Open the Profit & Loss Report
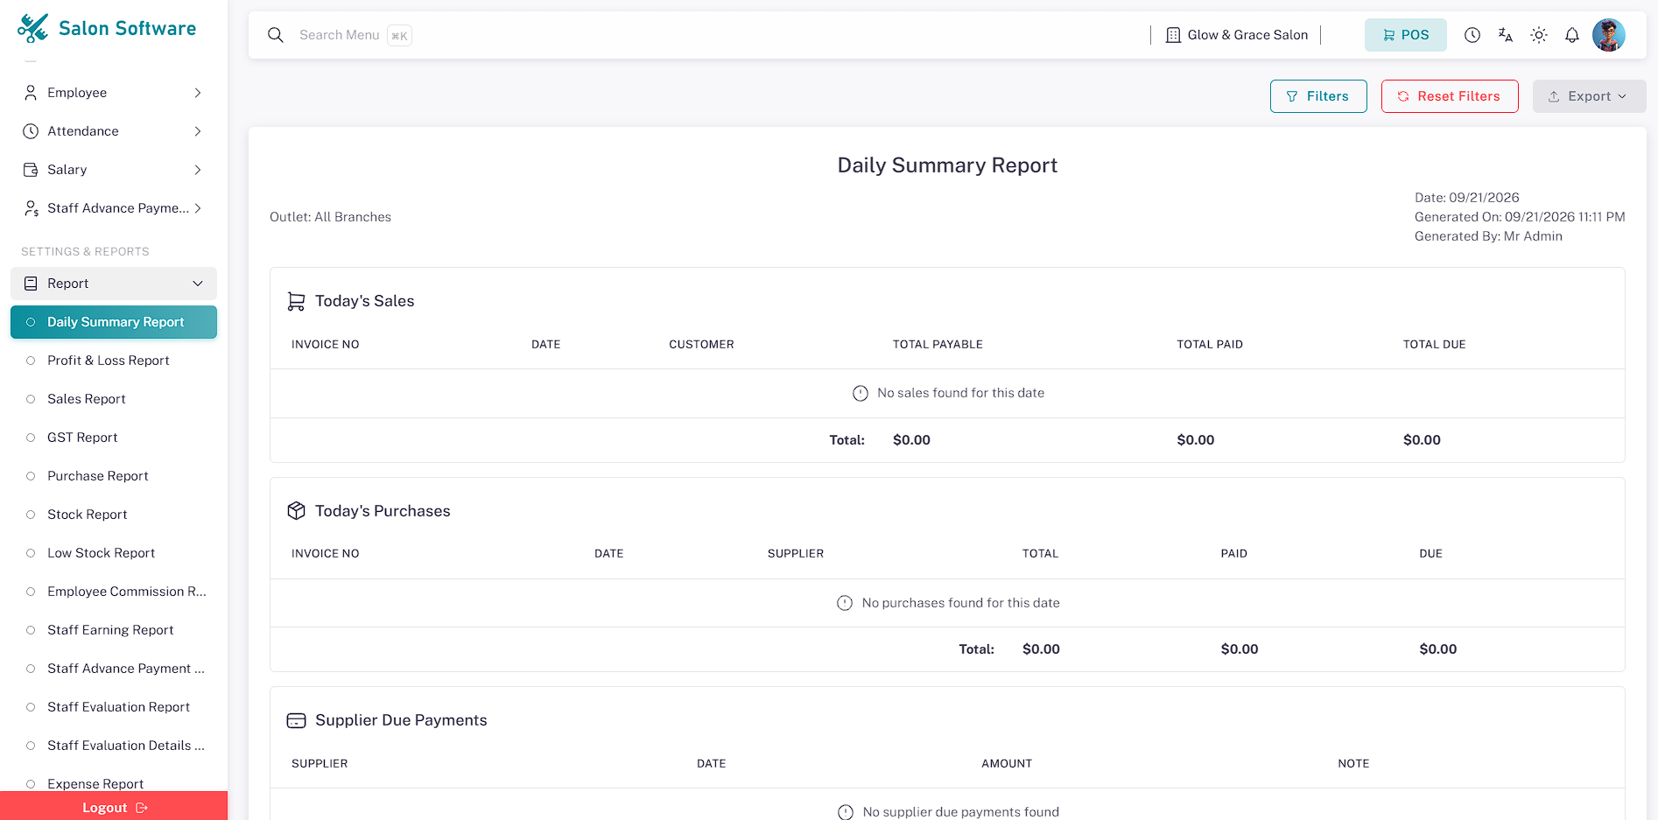Image resolution: width=1658 pixels, height=820 pixels. coord(114,361)
